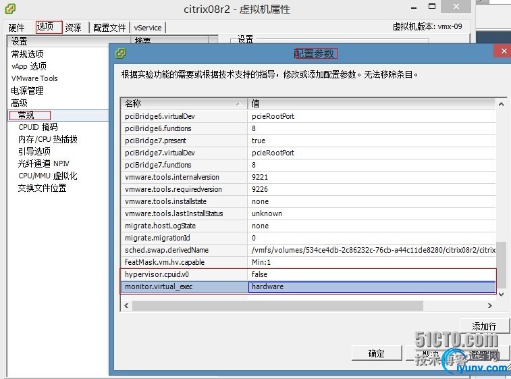Image resolution: width=511 pixels, height=379 pixels.
Task: Click the scroll up arrow of parameters table
Action: tap(502, 104)
